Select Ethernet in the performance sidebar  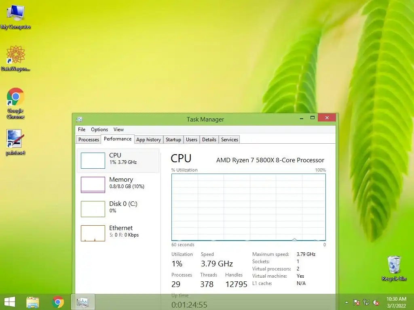point(118,233)
